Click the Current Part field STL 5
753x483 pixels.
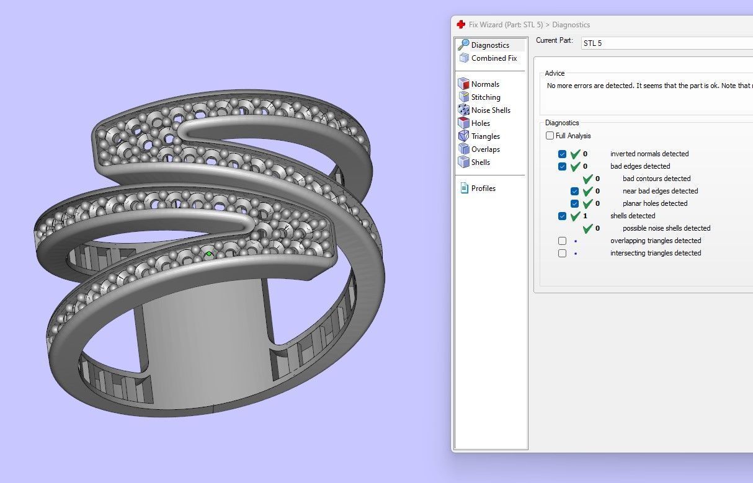point(667,43)
